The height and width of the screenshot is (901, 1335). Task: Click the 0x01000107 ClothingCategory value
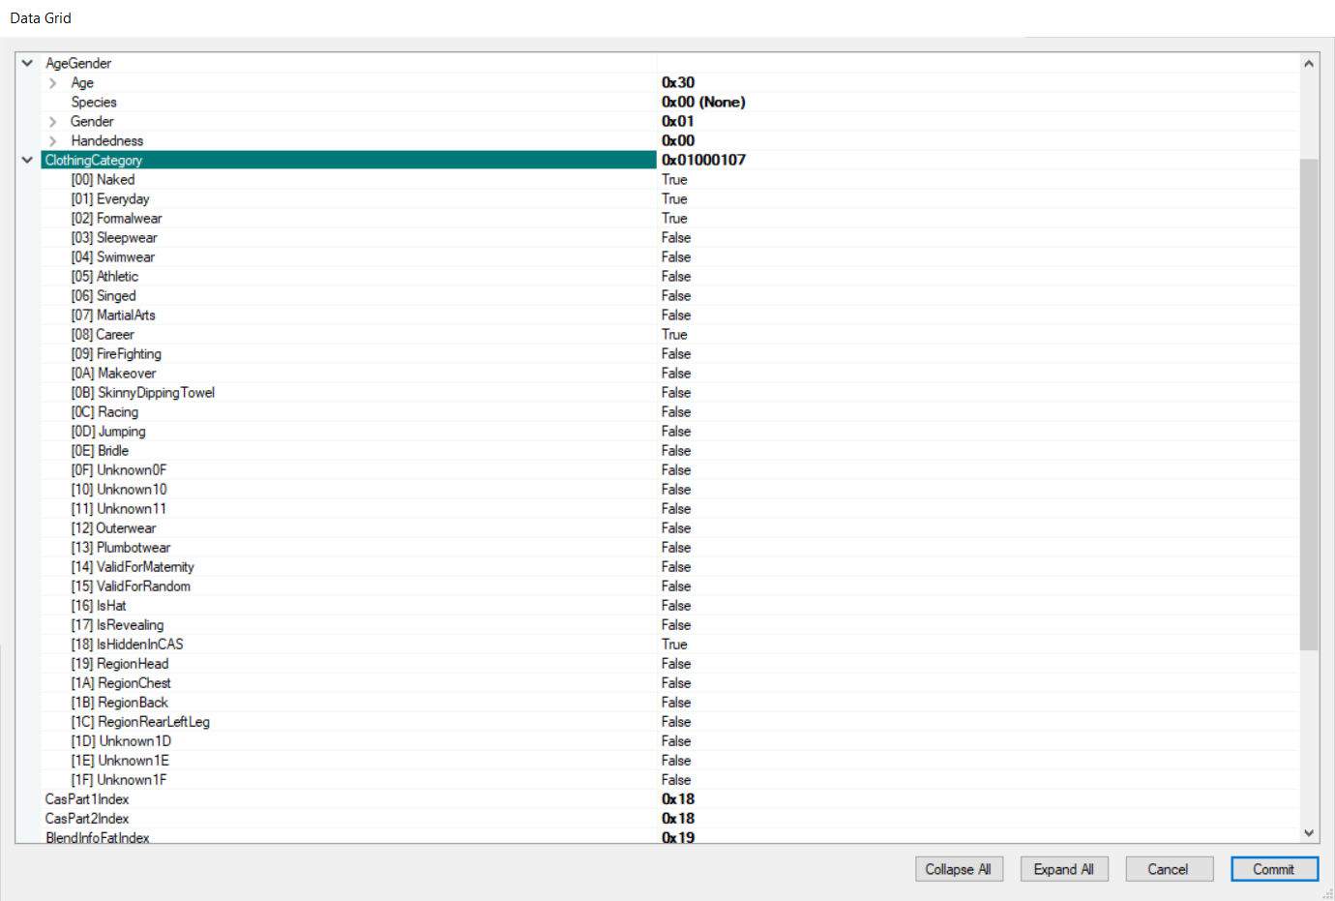tap(703, 160)
